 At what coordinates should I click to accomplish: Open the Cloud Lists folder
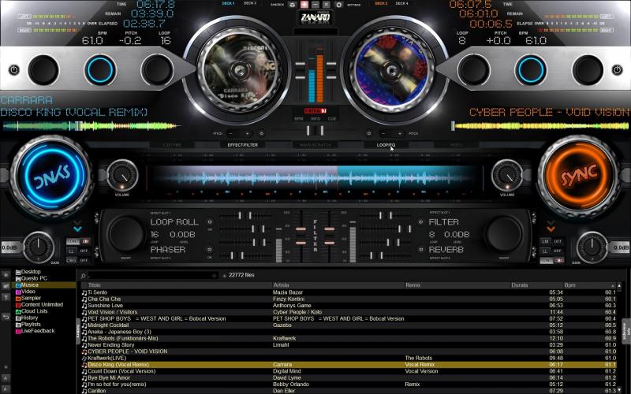click(x=32, y=311)
